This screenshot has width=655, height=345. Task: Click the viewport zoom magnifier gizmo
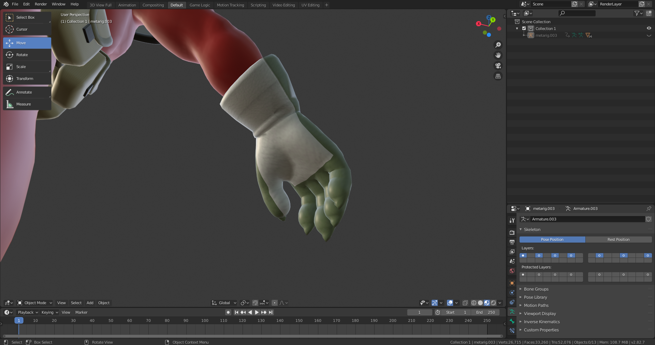[x=498, y=45]
